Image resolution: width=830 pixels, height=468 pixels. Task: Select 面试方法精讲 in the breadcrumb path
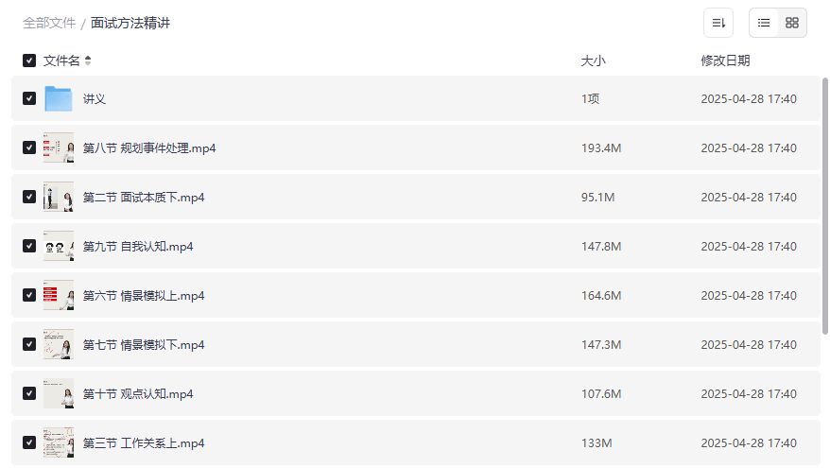pyautogui.click(x=130, y=23)
